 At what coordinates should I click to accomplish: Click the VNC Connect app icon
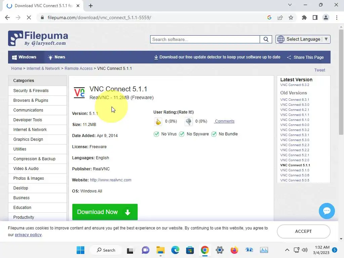[79, 93]
